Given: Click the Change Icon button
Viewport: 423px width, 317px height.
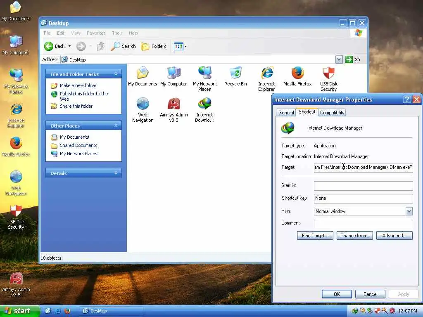Looking at the screenshot, I should coord(354,236).
